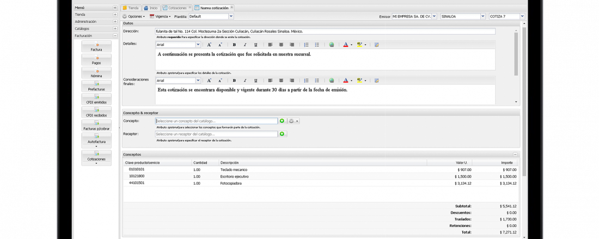Click green add button next to Concepto

282,121
